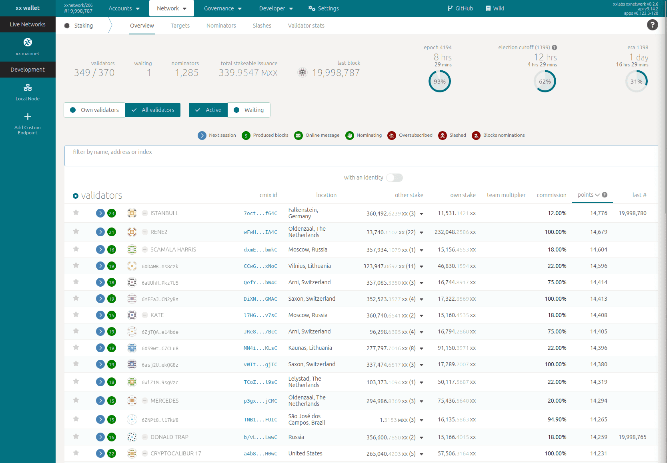
Task: Click the KATE validator identicon
Action: click(132, 315)
